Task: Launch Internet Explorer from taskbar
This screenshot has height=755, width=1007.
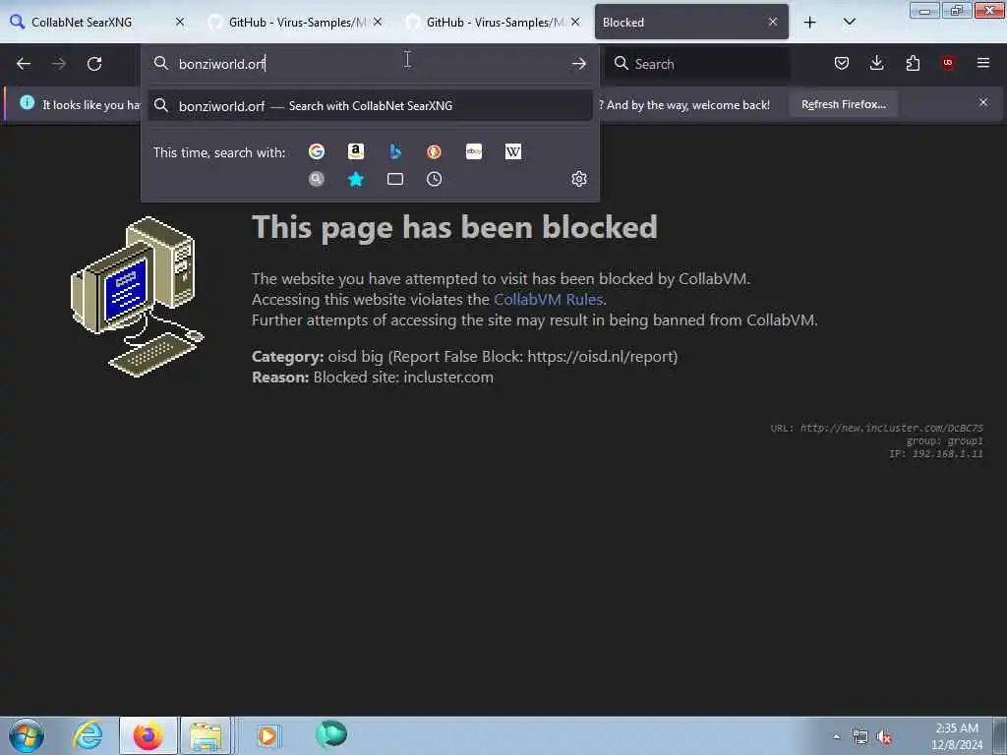Action: point(88,735)
